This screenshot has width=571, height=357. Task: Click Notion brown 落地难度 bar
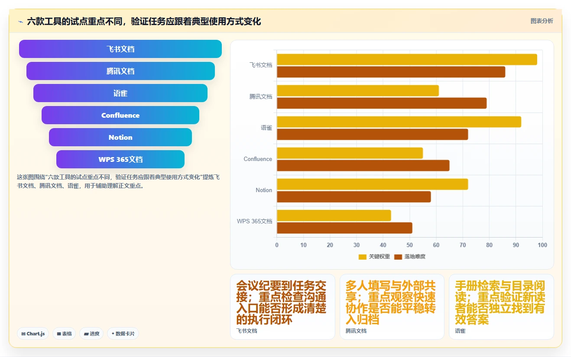pyautogui.click(x=354, y=196)
